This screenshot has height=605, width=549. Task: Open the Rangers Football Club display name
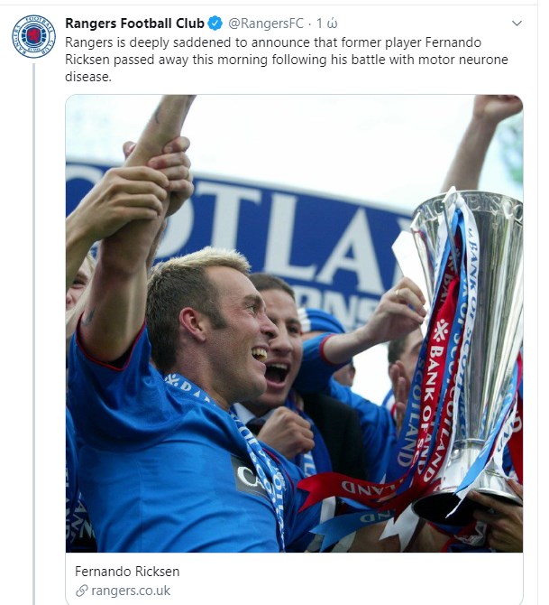(134, 23)
